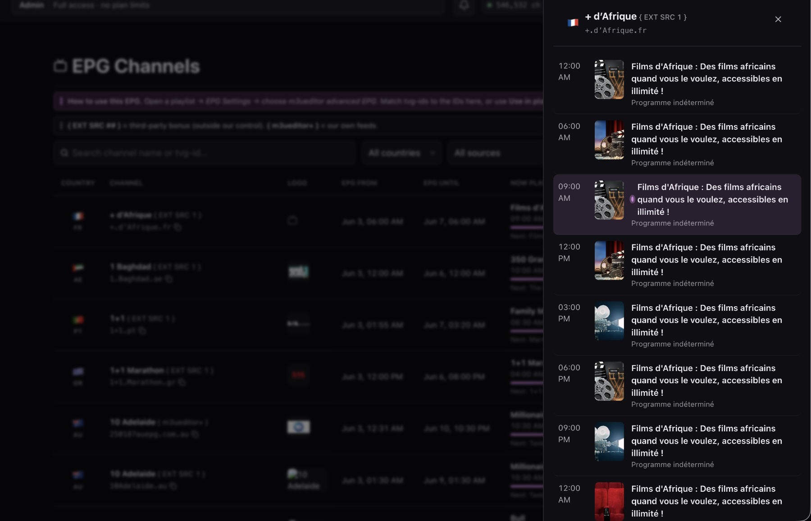Close the + d'Afrique program guide panel
The width and height of the screenshot is (811, 521).
778,19
